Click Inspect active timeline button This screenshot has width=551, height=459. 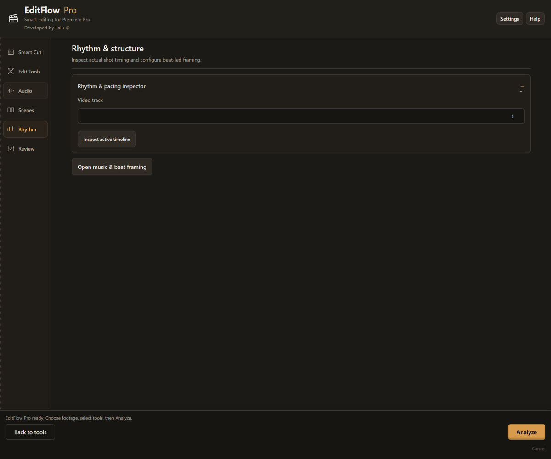click(x=107, y=139)
